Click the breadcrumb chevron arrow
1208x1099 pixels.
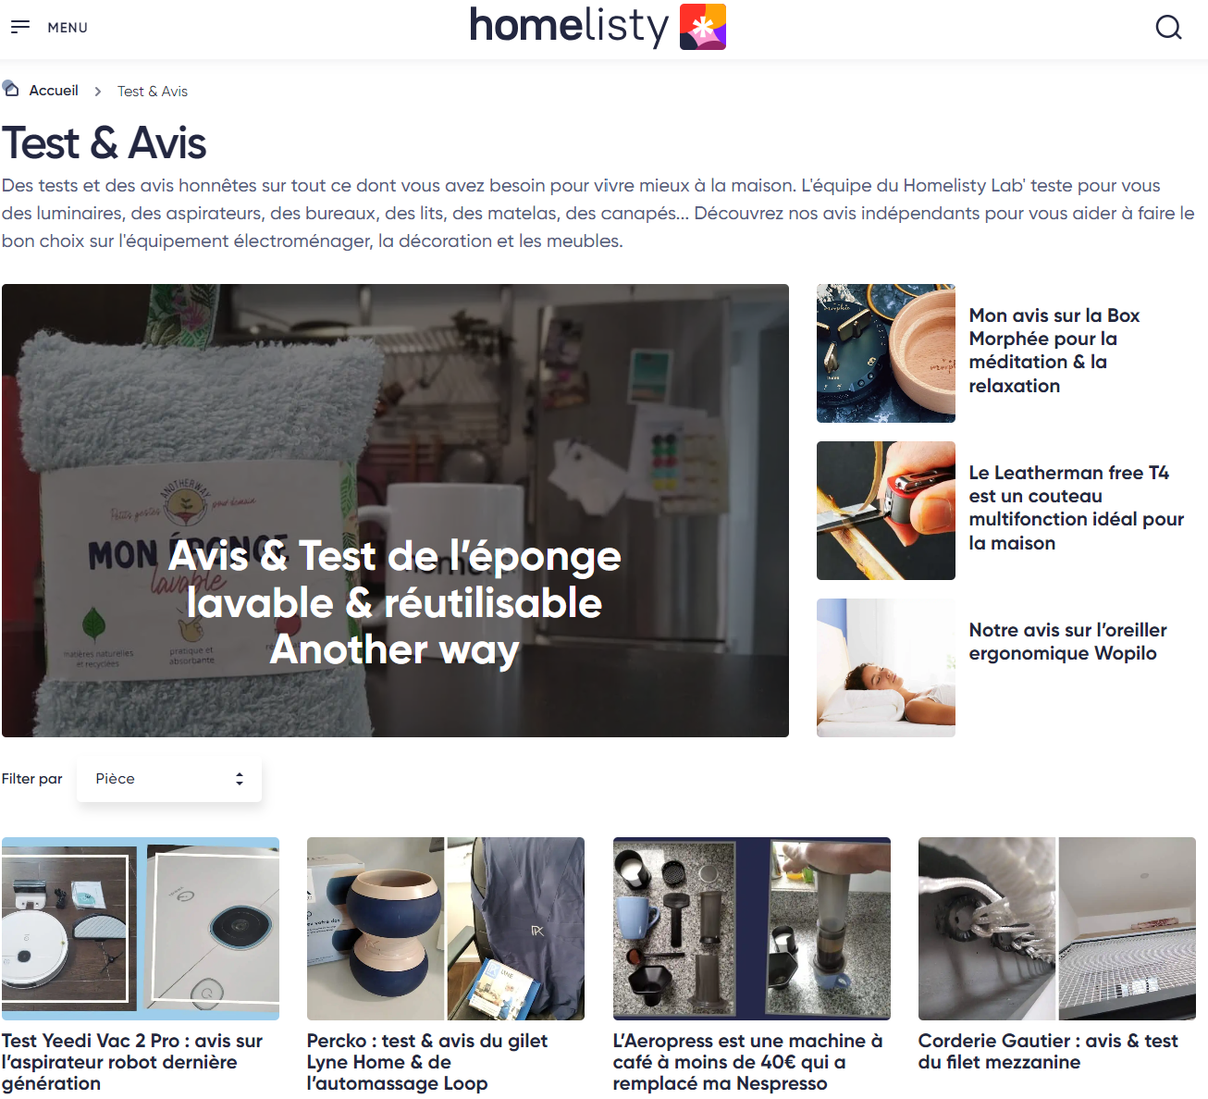tap(98, 92)
